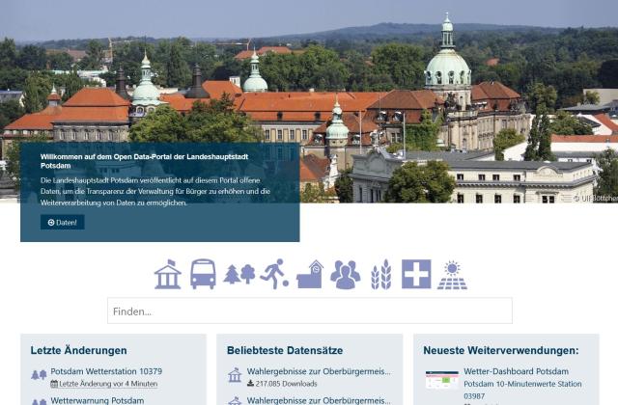Image resolution: width=618 pixels, height=405 pixels.
Task: Click building icon beside first Wahlergebnisse entry
Action: pos(235,375)
